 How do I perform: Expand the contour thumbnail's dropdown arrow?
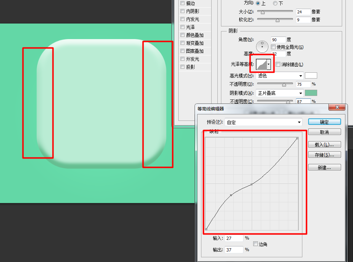[269, 64]
